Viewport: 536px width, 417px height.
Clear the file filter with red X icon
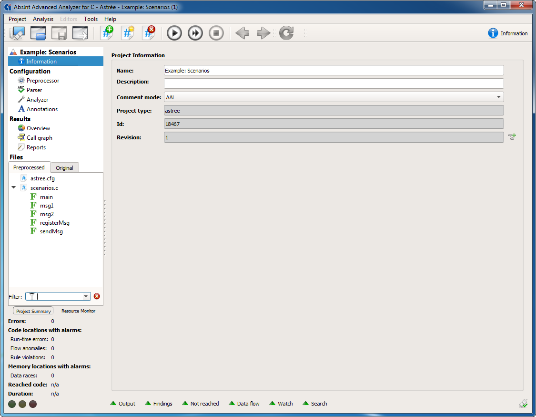pyautogui.click(x=97, y=296)
